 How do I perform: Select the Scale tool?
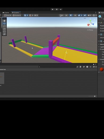(4, 29)
